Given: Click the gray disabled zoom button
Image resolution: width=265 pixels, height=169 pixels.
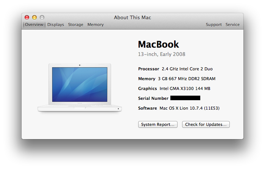Looking at the screenshot, I should (42, 17).
